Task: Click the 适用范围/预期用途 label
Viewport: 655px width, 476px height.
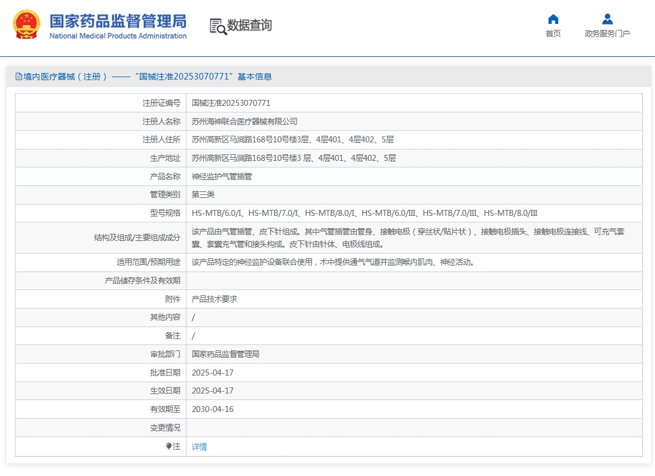Action: (x=148, y=262)
